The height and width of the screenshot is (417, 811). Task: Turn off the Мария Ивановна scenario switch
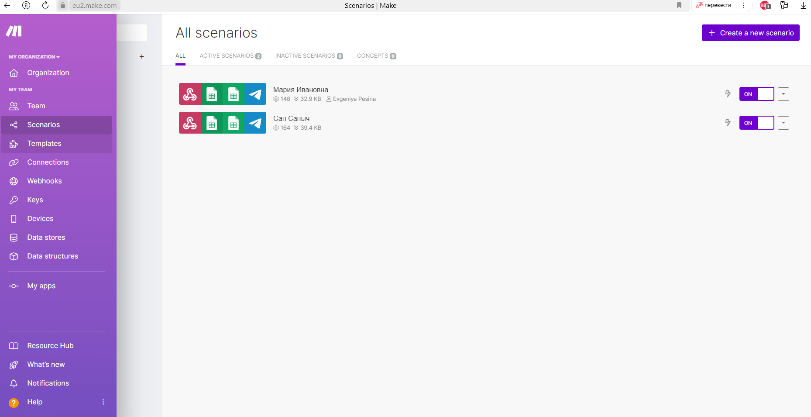(x=757, y=94)
